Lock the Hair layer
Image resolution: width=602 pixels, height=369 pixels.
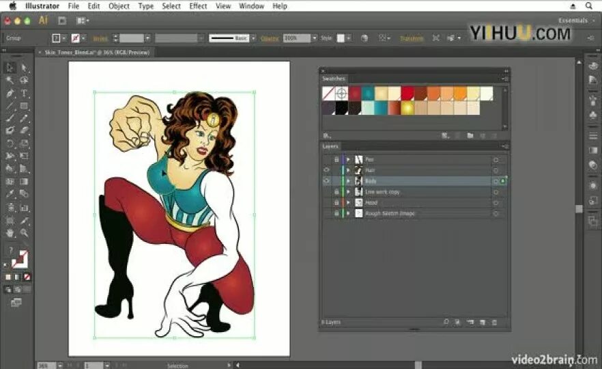(x=336, y=170)
